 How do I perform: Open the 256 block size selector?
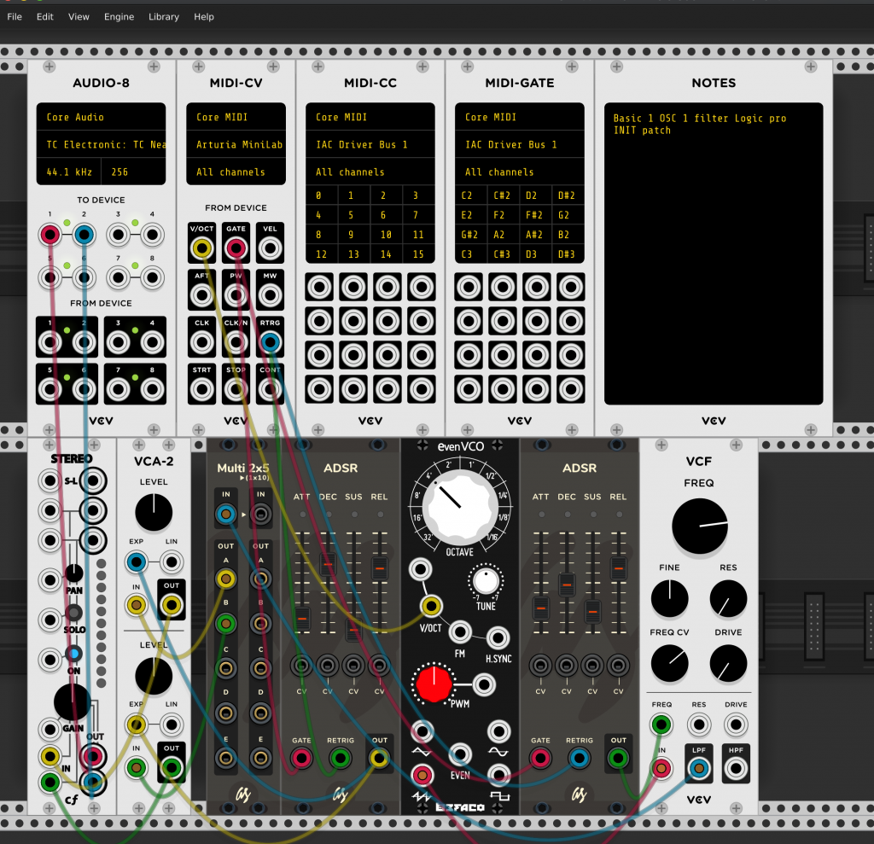(134, 172)
